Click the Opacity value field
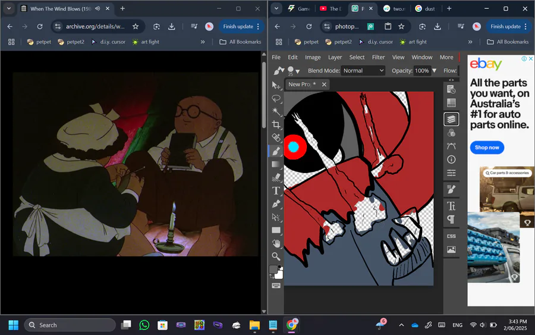The height and width of the screenshot is (335, 535). (x=422, y=71)
